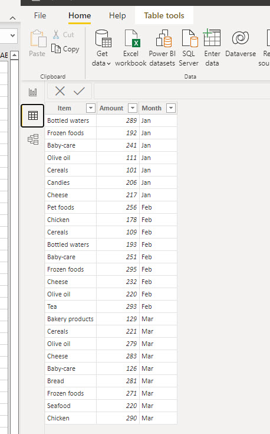This screenshot has height=434, width=270.
Task: Open the Month column filter dropdown
Action: [x=171, y=108]
